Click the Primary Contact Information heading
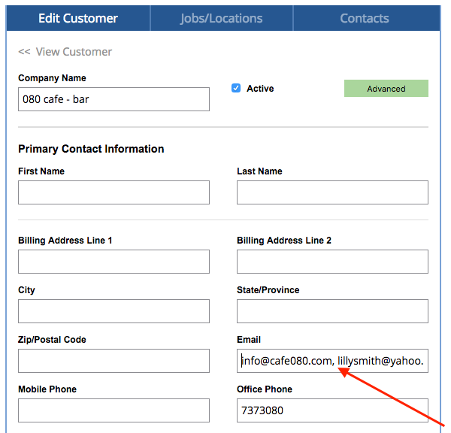Screen dimensions: 451x433 coord(91,149)
